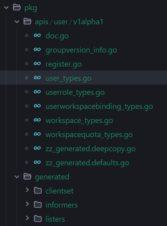This screenshot has width=167, height=226.
Task: Click the 'v1alpha1' path segment
Action: (88, 22)
